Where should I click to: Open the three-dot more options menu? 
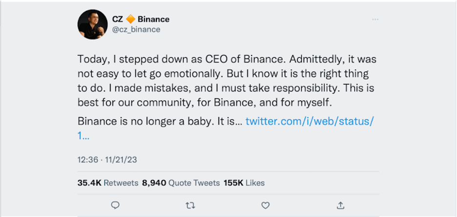tap(375, 19)
